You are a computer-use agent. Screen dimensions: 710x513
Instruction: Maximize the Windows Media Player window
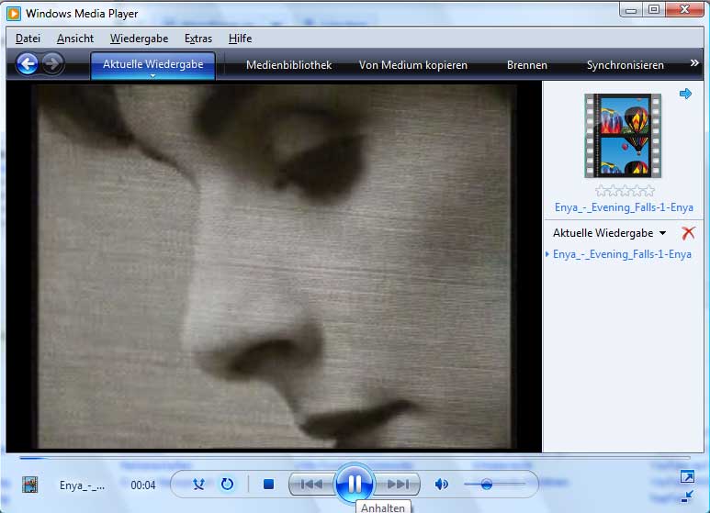click(653, 10)
